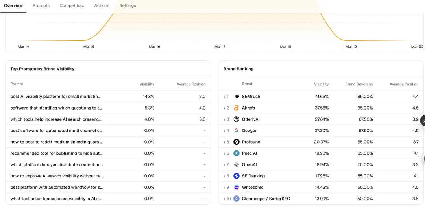Click the Profound logo icon
This screenshot has height=210, width=425.
237,142
